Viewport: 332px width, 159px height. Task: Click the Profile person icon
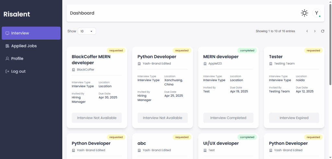pos(7,59)
